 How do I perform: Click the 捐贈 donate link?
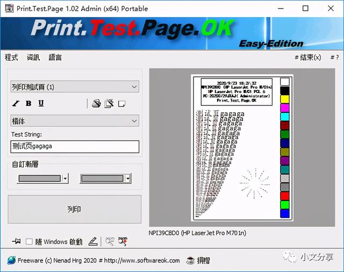click(x=203, y=261)
